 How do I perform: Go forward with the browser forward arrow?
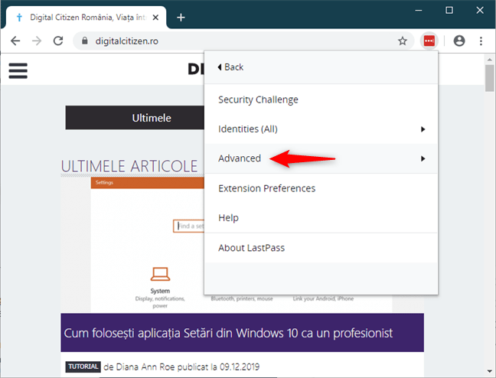[x=37, y=41]
